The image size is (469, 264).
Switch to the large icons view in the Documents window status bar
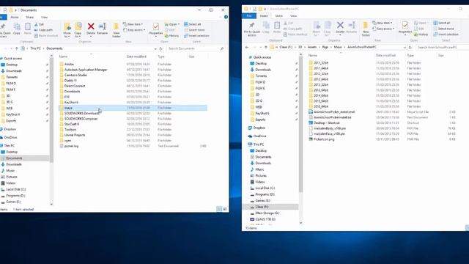pyautogui.click(x=225, y=209)
